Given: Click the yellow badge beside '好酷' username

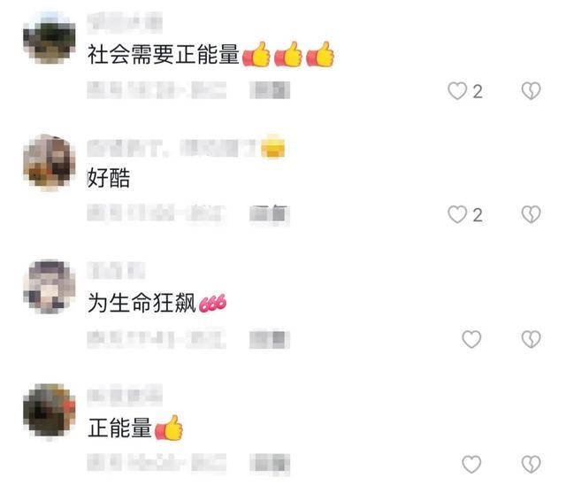Looking at the screenshot, I should [273, 147].
